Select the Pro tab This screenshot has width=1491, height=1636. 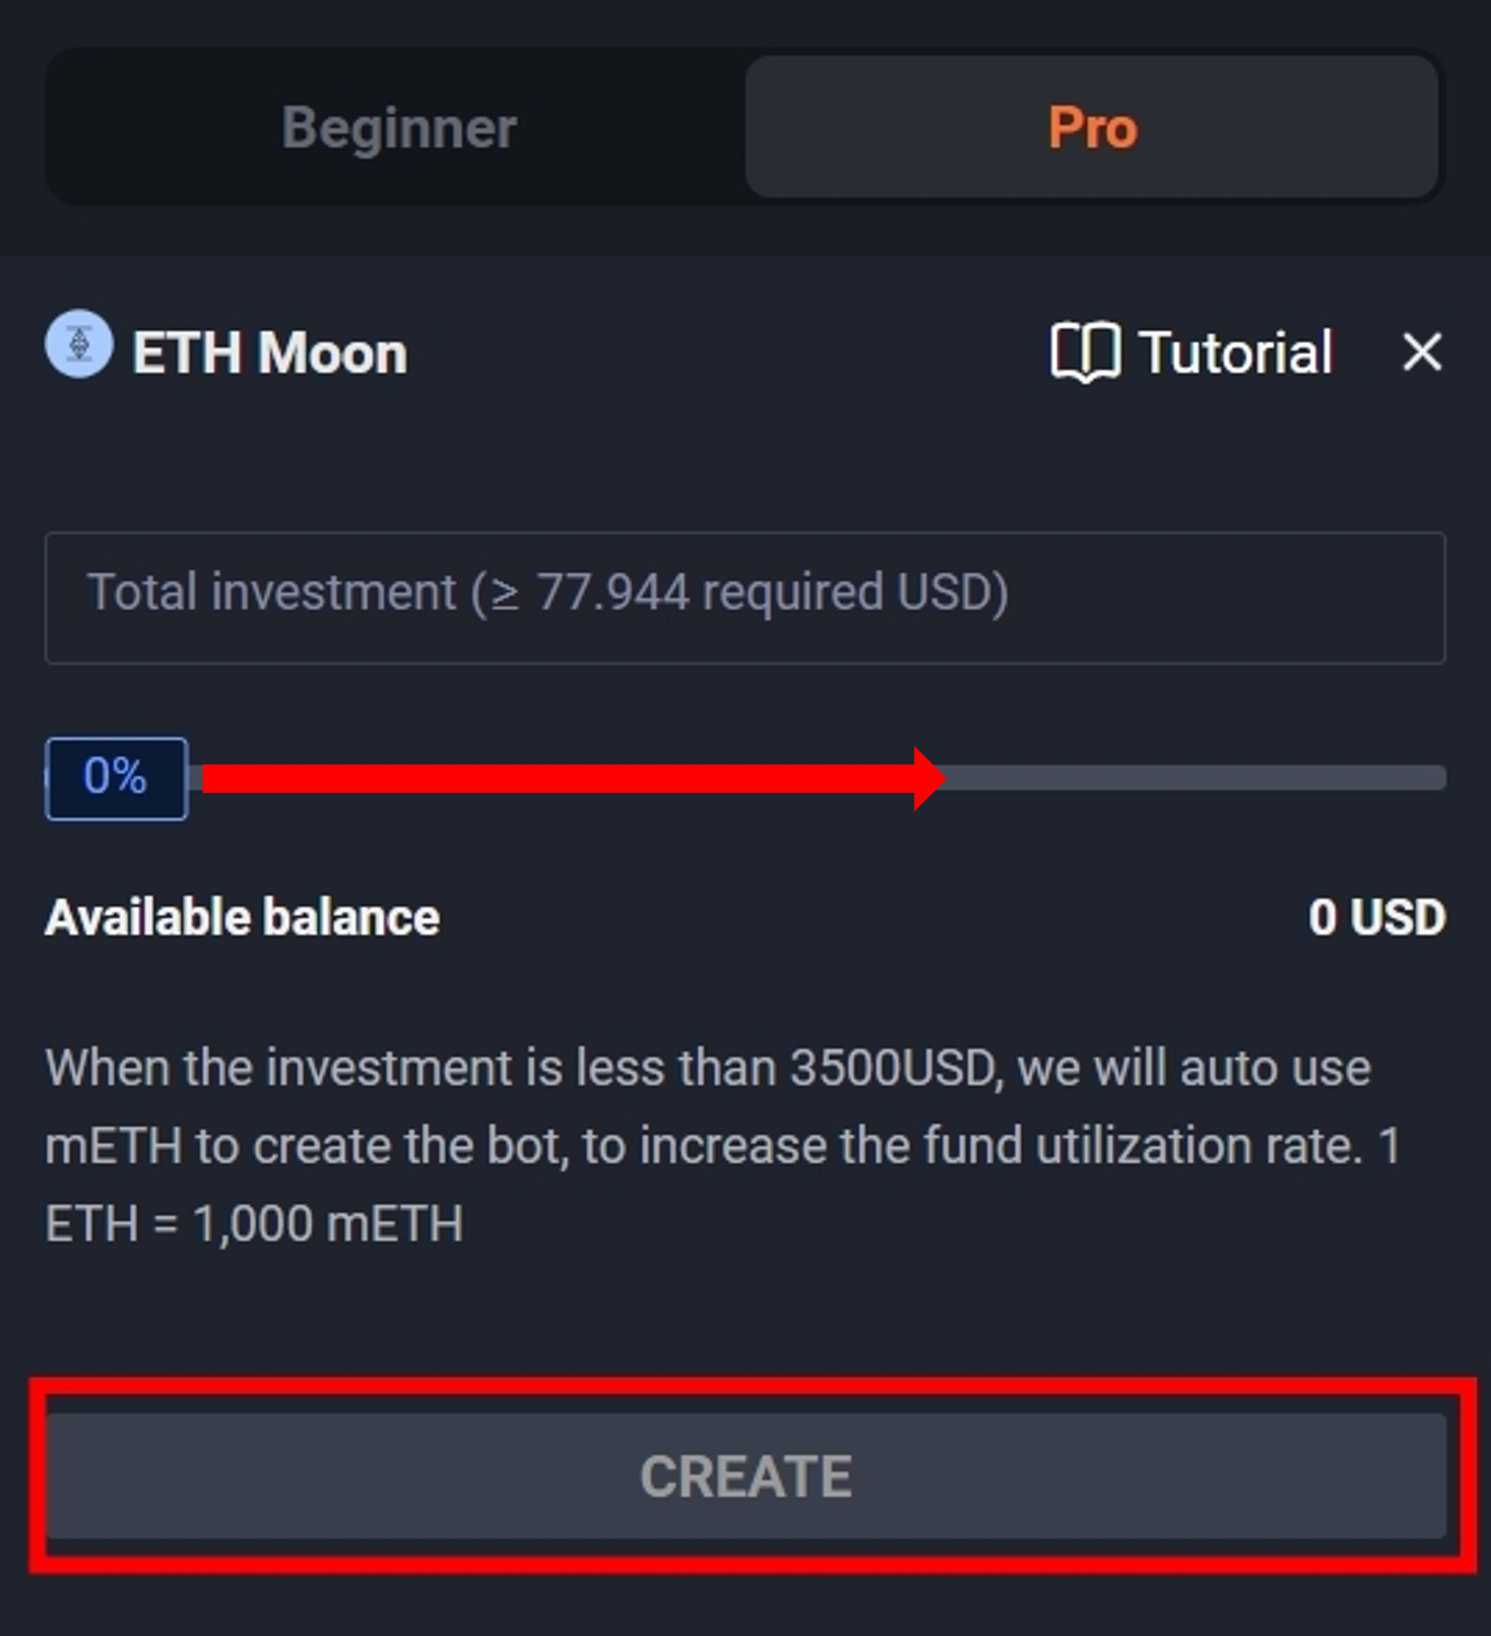(1092, 125)
